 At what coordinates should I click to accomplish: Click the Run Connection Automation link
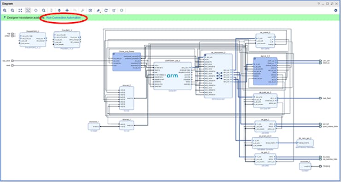64,18
